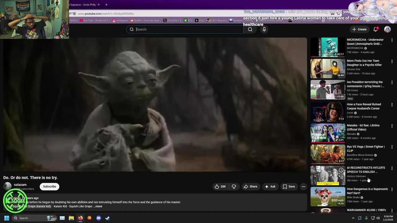Click the MICROMECHA channel name
This screenshot has height=223, width=397.
click(355, 48)
